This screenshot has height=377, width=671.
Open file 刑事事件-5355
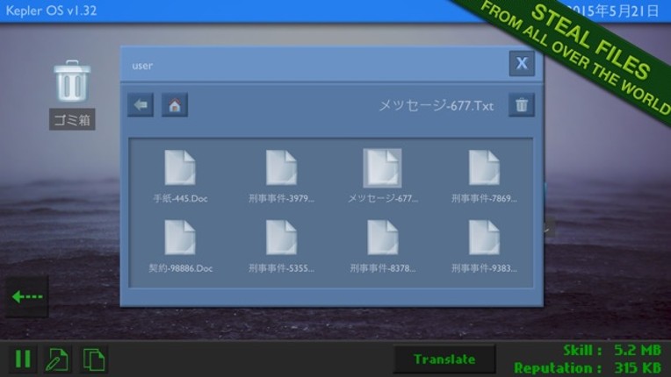coord(281,246)
